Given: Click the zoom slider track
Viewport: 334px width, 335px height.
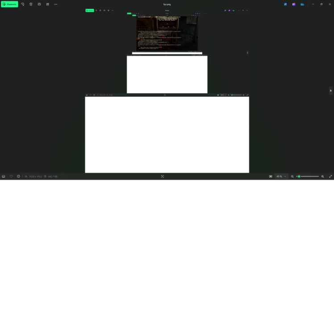Looking at the screenshot, I should coord(308,176).
